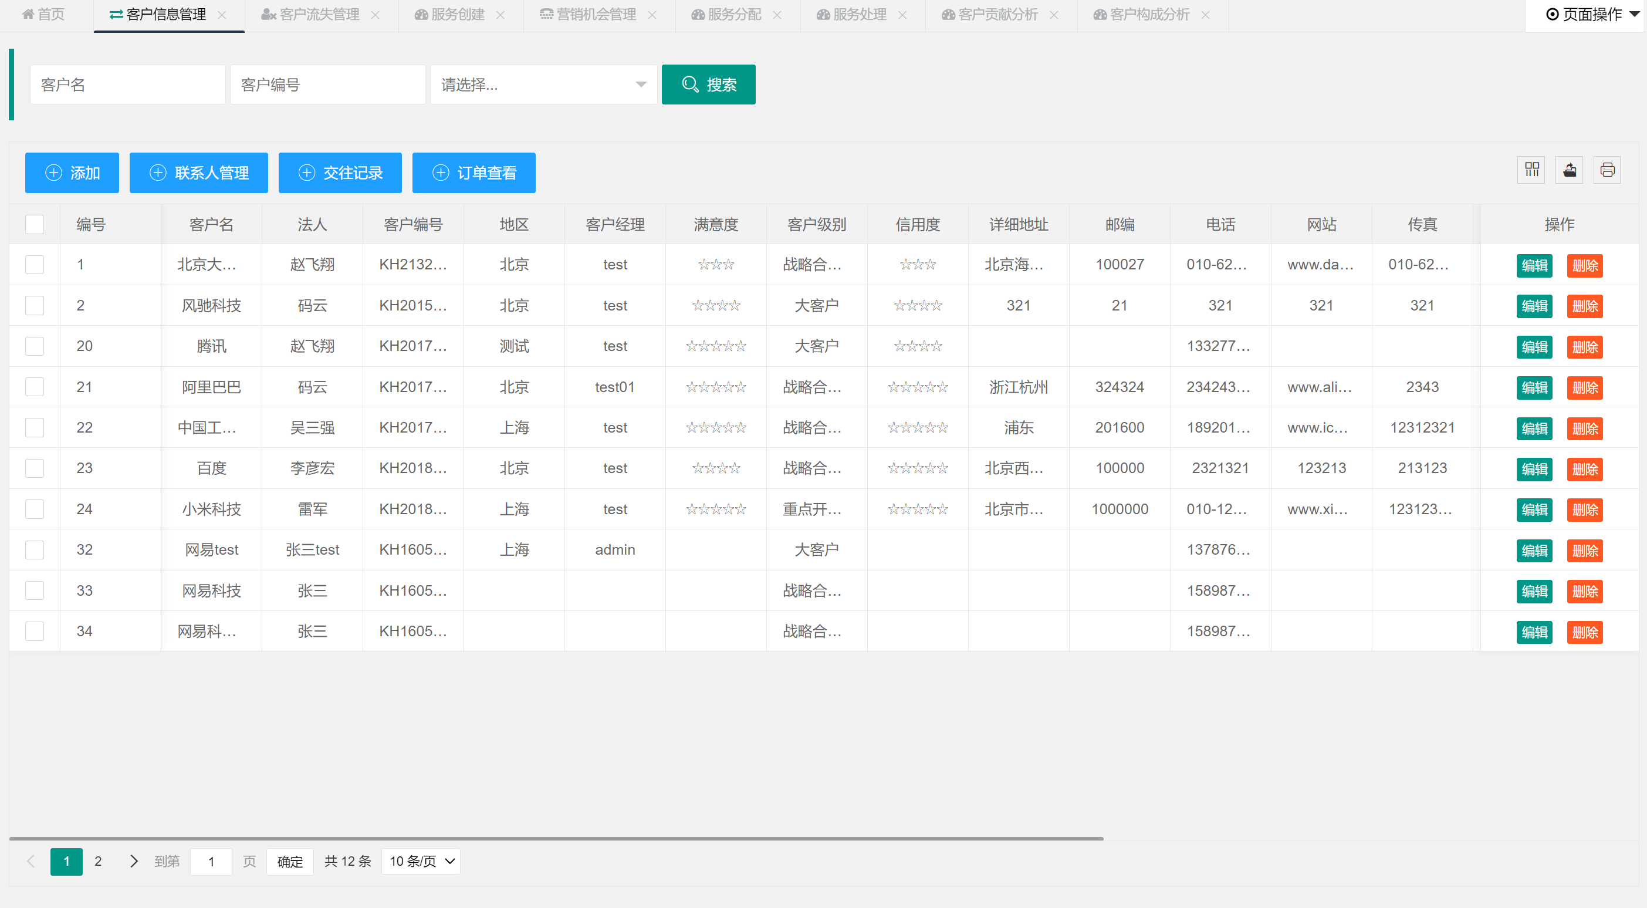The image size is (1647, 908).
Task: Close the 客户流失管理 tab
Action: (x=376, y=15)
